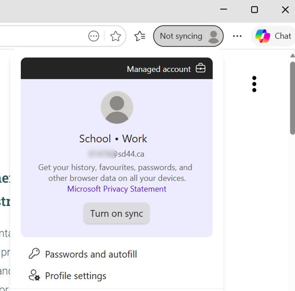Add this page to favourites star icon
This screenshot has height=291, width=295.
pyautogui.click(x=116, y=36)
